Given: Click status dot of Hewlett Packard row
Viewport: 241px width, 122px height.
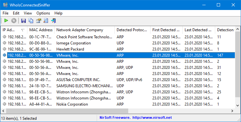Looking at the screenshot, I should click(x=5, y=49).
